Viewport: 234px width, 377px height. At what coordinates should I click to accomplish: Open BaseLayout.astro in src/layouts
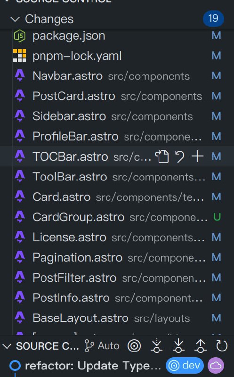tap(117, 318)
